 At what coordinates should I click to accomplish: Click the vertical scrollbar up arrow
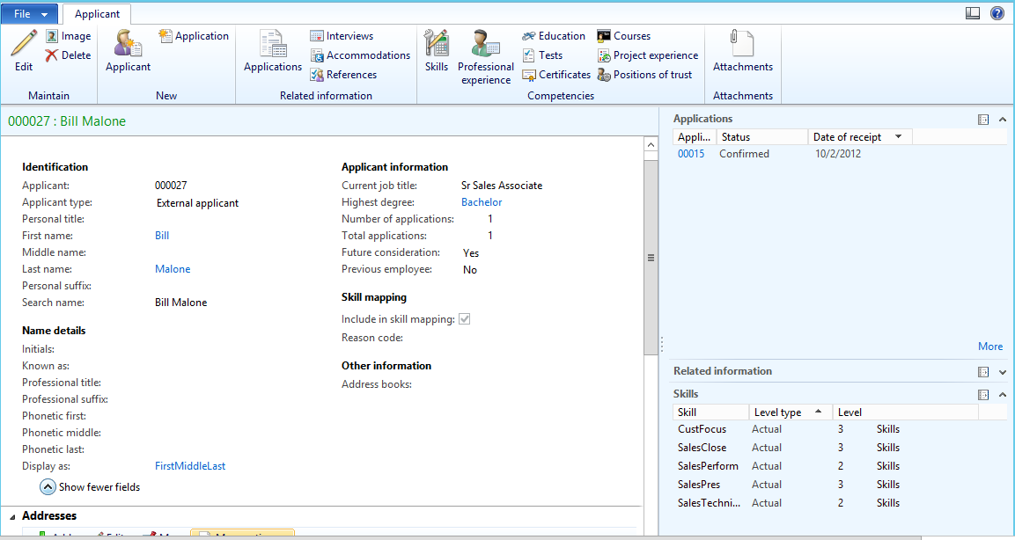(x=651, y=144)
